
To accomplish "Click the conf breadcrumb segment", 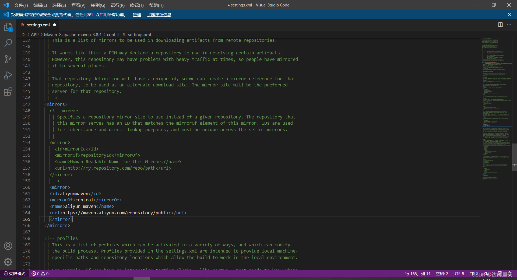I will pos(111,34).
